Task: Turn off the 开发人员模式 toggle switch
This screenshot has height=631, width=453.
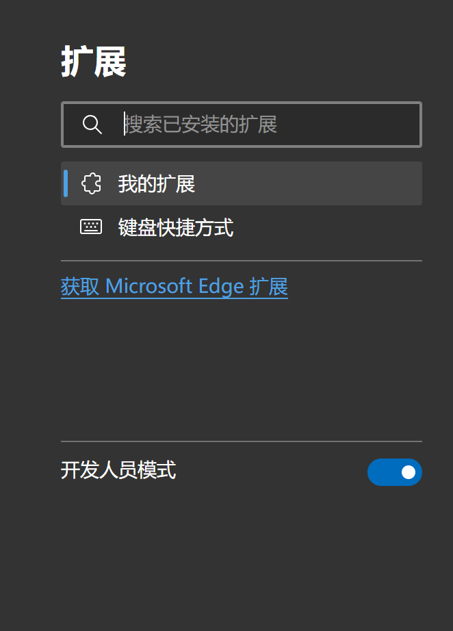Action: 394,472
